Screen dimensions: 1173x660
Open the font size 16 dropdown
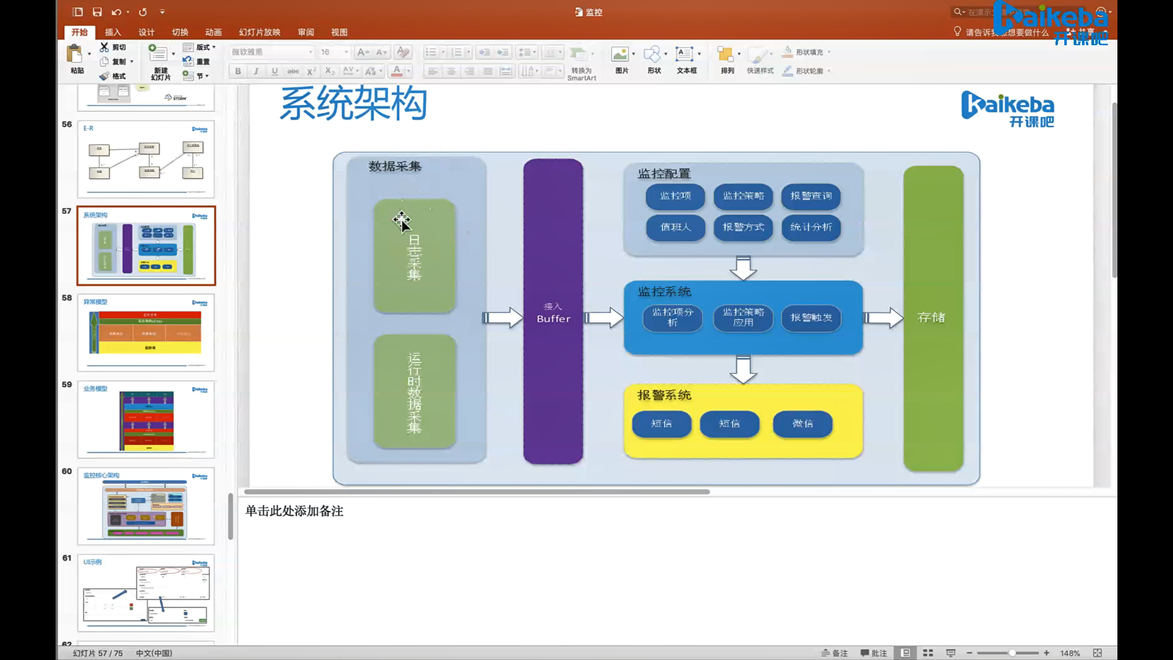[346, 52]
